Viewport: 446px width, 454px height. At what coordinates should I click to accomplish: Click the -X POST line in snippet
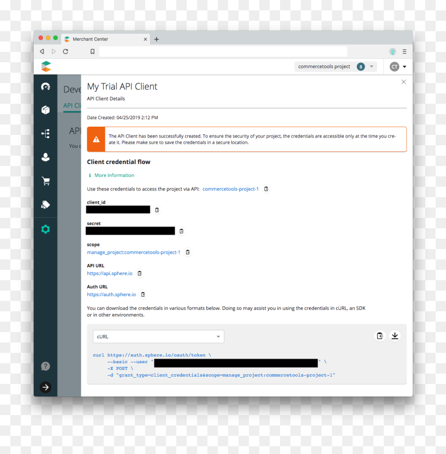(x=120, y=368)
